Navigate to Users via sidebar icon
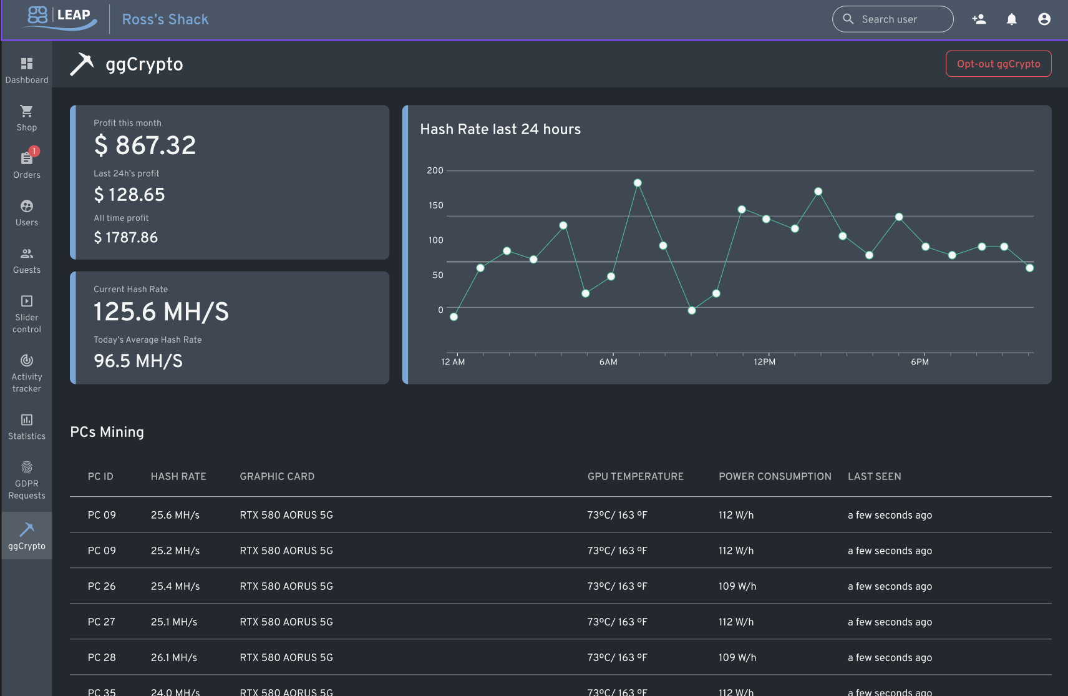The width and height of the screenshot is (1068, 696). point(26,211)
